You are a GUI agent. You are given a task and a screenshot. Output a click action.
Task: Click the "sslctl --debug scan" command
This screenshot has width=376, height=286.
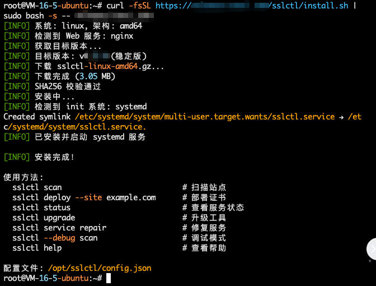coord(55,238)
